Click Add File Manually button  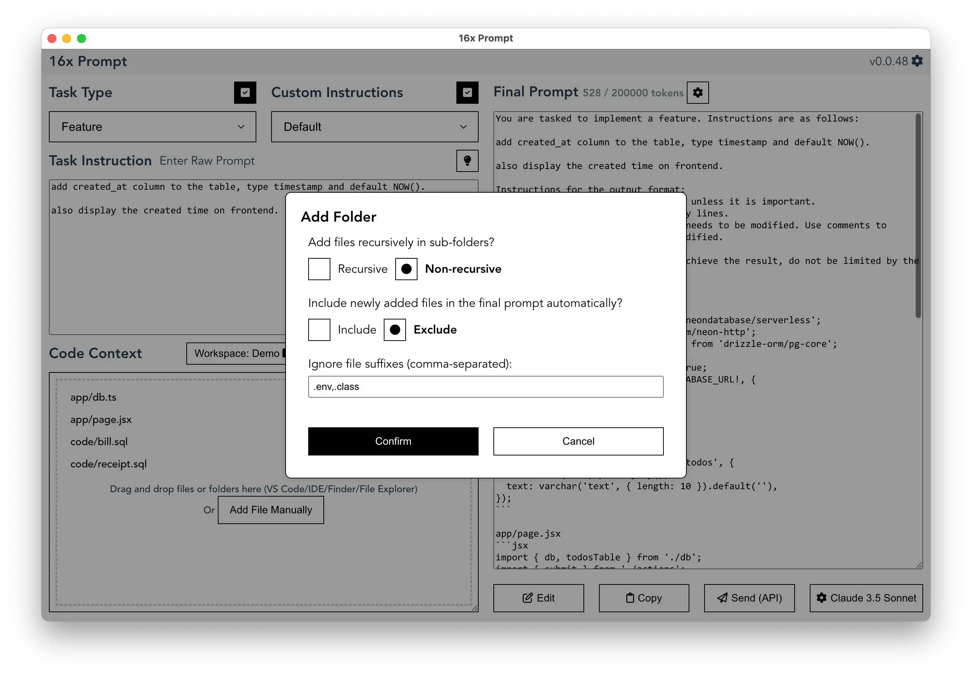271,510
